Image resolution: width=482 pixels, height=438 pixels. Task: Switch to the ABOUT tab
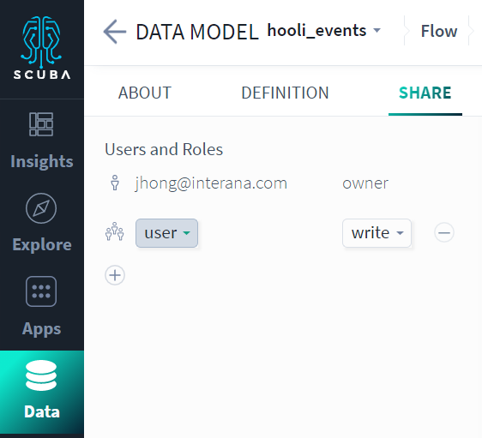145,93
